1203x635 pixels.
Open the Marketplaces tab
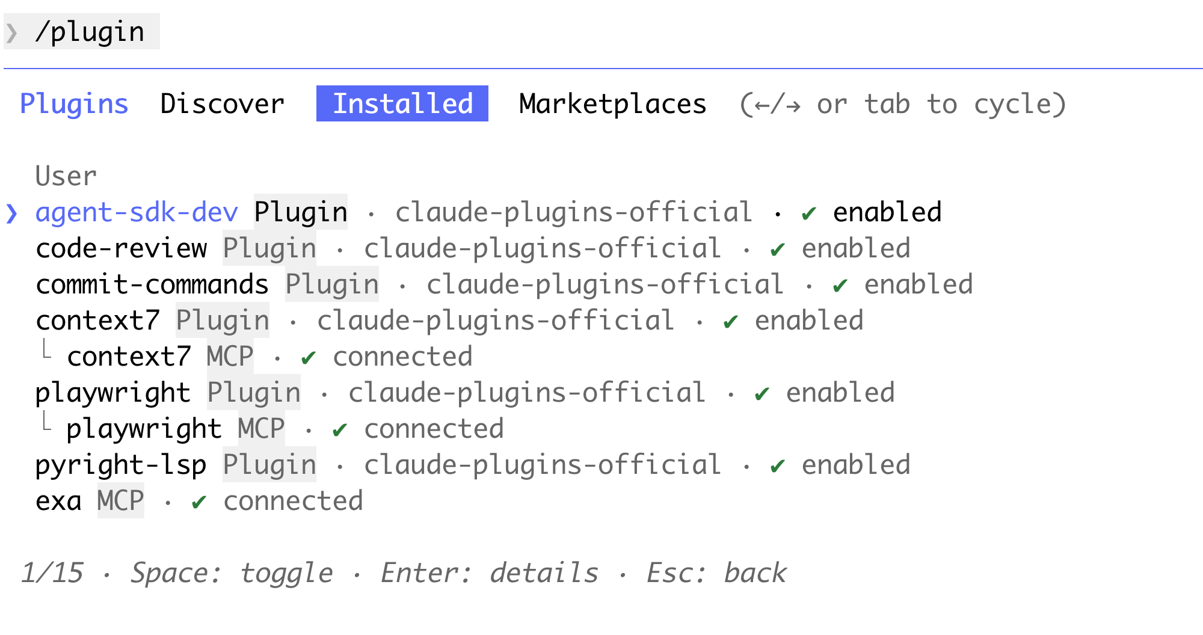pos(612,104)
